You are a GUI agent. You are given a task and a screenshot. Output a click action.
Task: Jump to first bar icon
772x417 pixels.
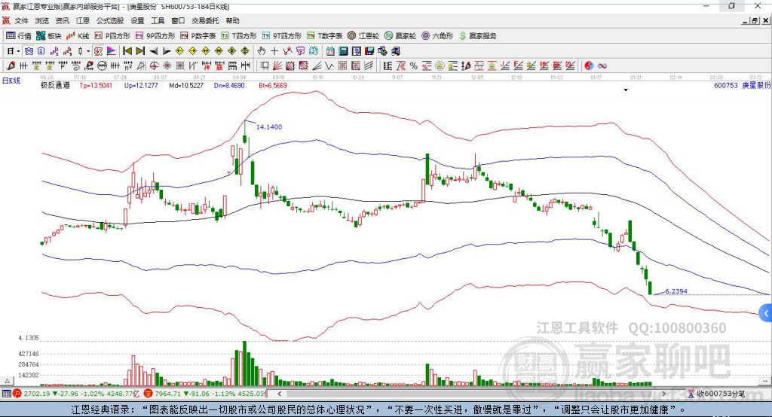pyautogui.click(x=127, y=51)
